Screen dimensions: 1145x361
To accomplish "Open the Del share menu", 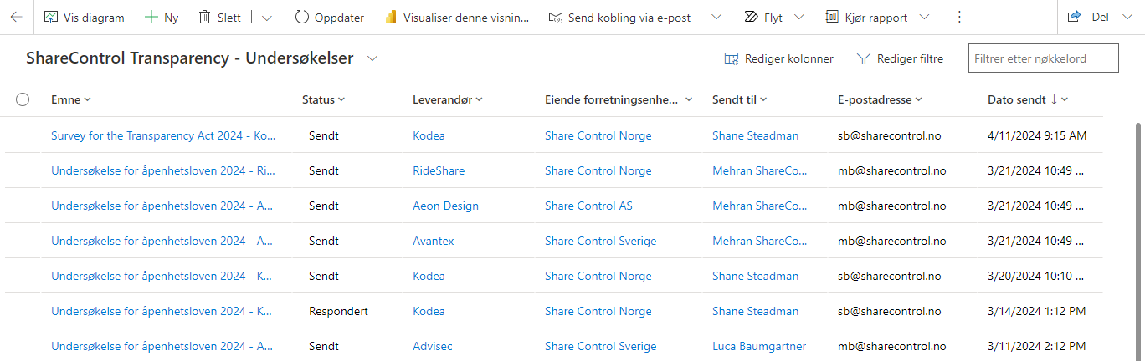I will 1099,17.
